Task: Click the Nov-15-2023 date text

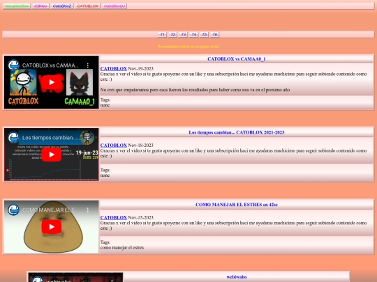Action: 140,217
